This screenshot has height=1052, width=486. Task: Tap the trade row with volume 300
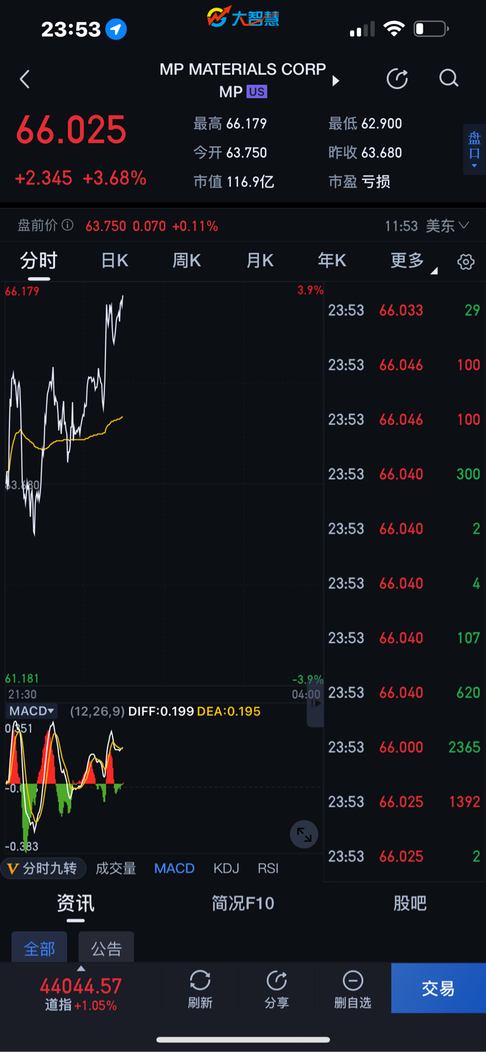point(404,474)
